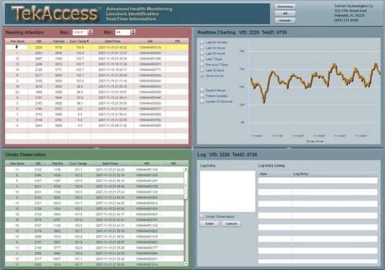This screenshot has width=385, height=270.
Task: Enable the Expand Range checkbox
Action: pos(202,90)
